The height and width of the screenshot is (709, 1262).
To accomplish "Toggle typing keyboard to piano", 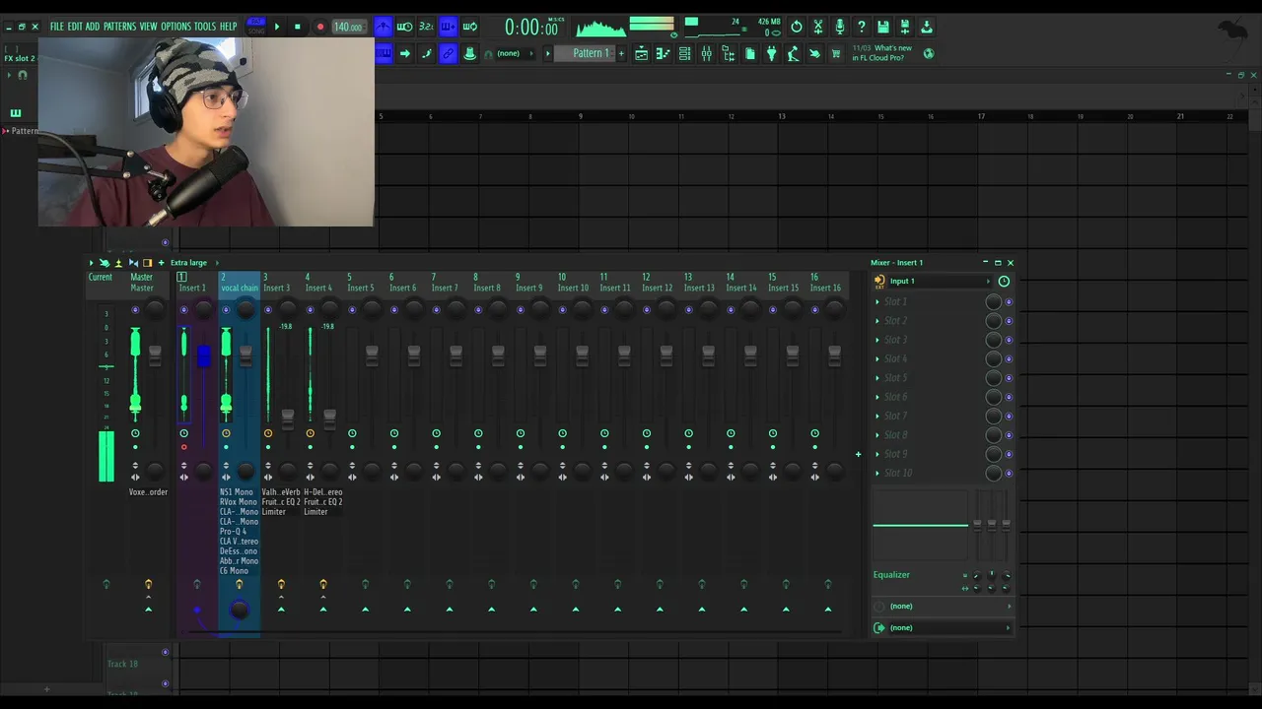I will pos(384,53).
